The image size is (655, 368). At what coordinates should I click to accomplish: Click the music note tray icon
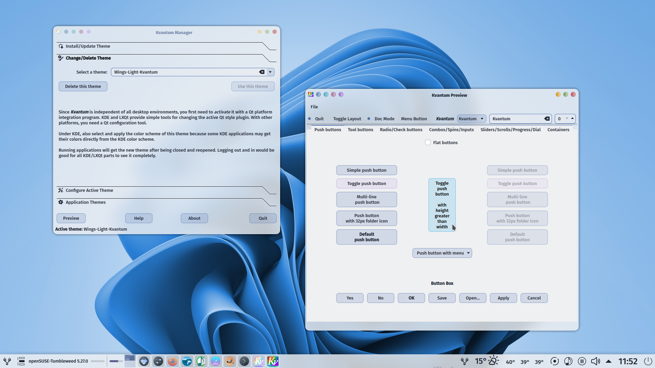[x=568, y=361]
